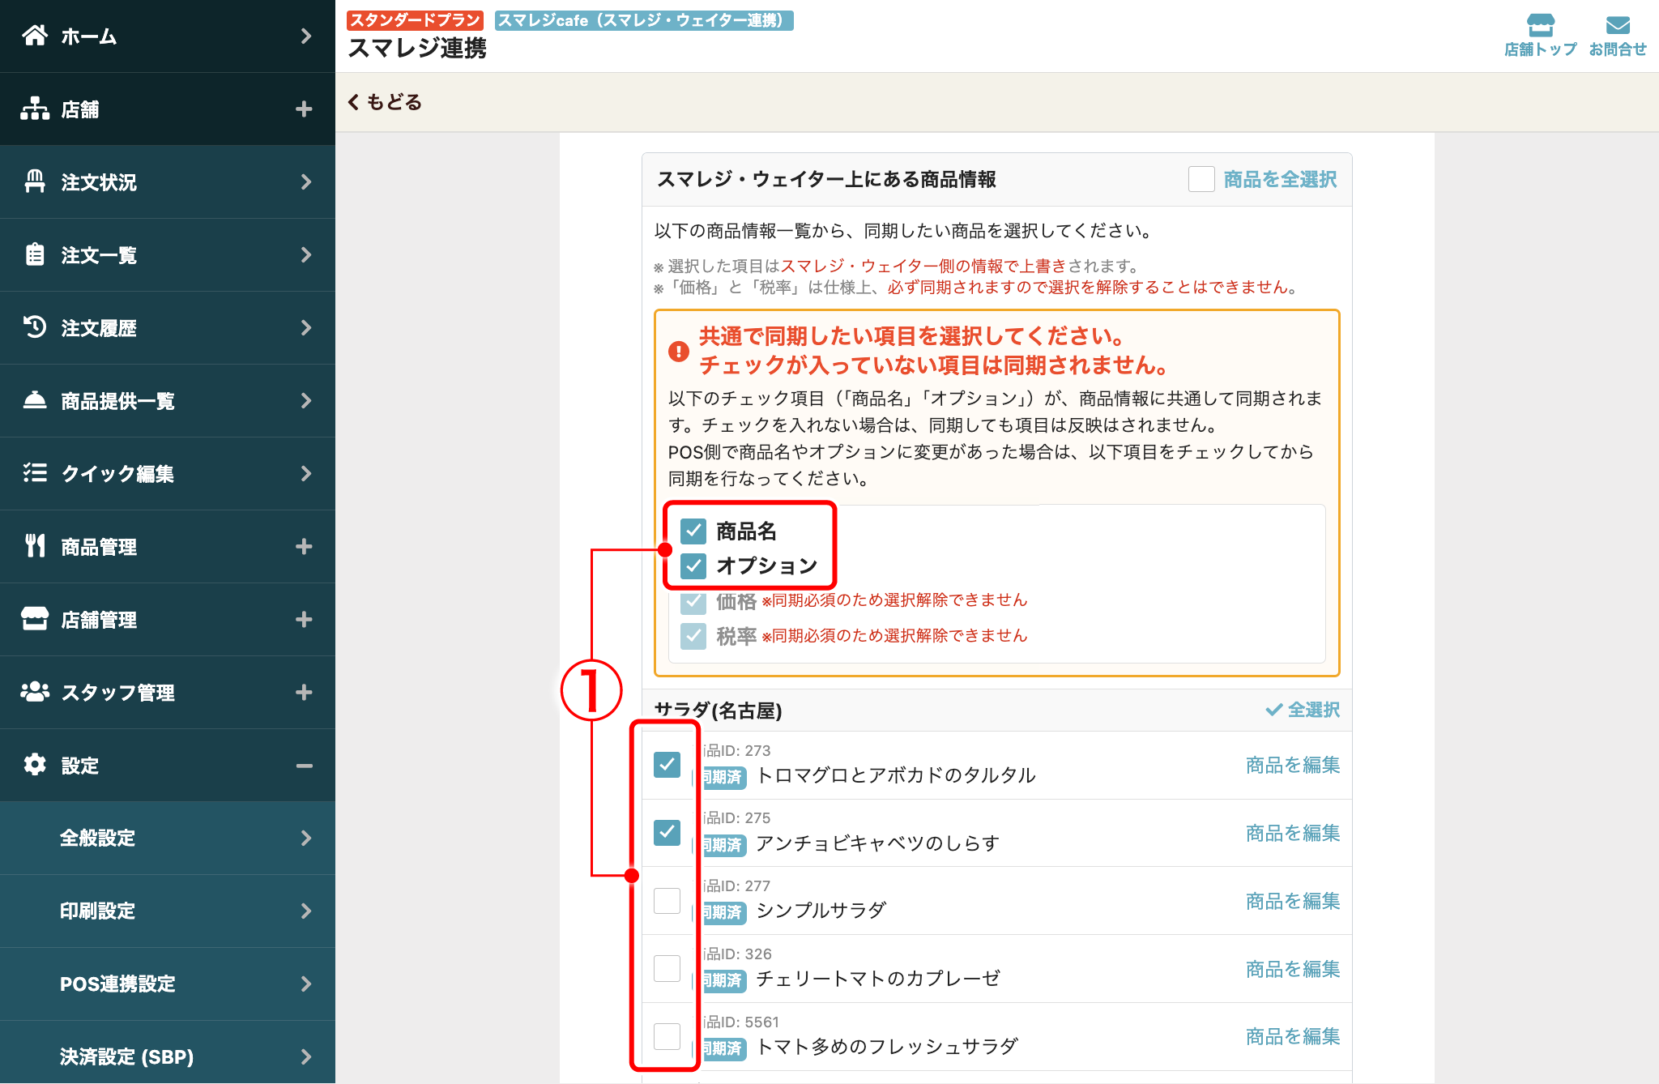
Task: Click the スマレジ連携 page title
Action: tap(417, 49)
